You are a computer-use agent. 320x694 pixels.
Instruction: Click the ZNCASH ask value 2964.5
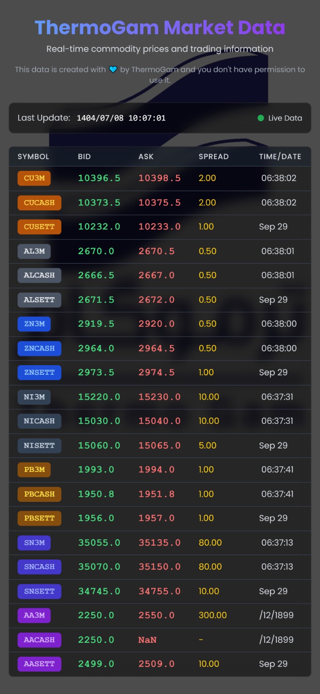157,348
